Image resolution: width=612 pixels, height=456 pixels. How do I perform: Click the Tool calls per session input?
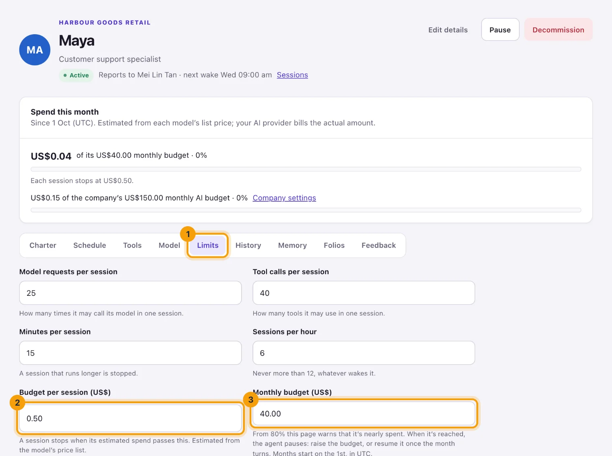point(364,293)
